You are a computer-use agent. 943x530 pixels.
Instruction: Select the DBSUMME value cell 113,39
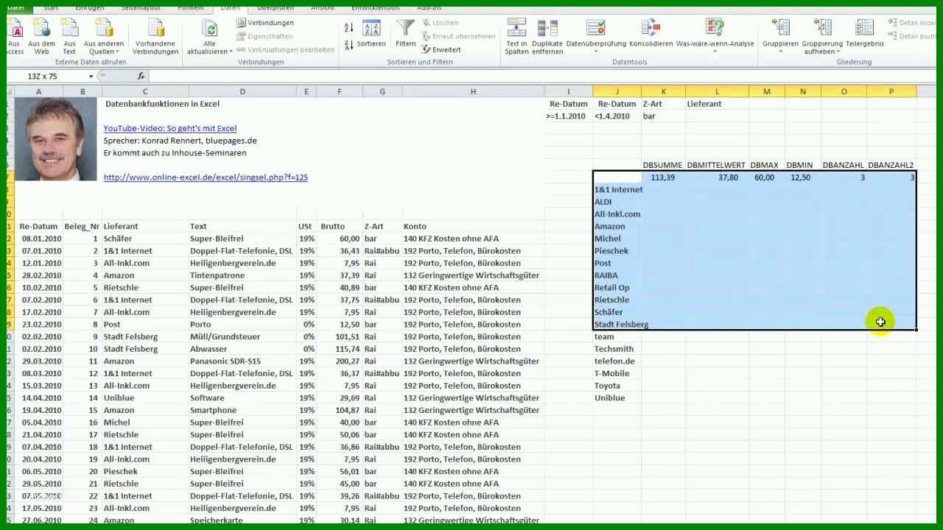(x=663, y=177)
